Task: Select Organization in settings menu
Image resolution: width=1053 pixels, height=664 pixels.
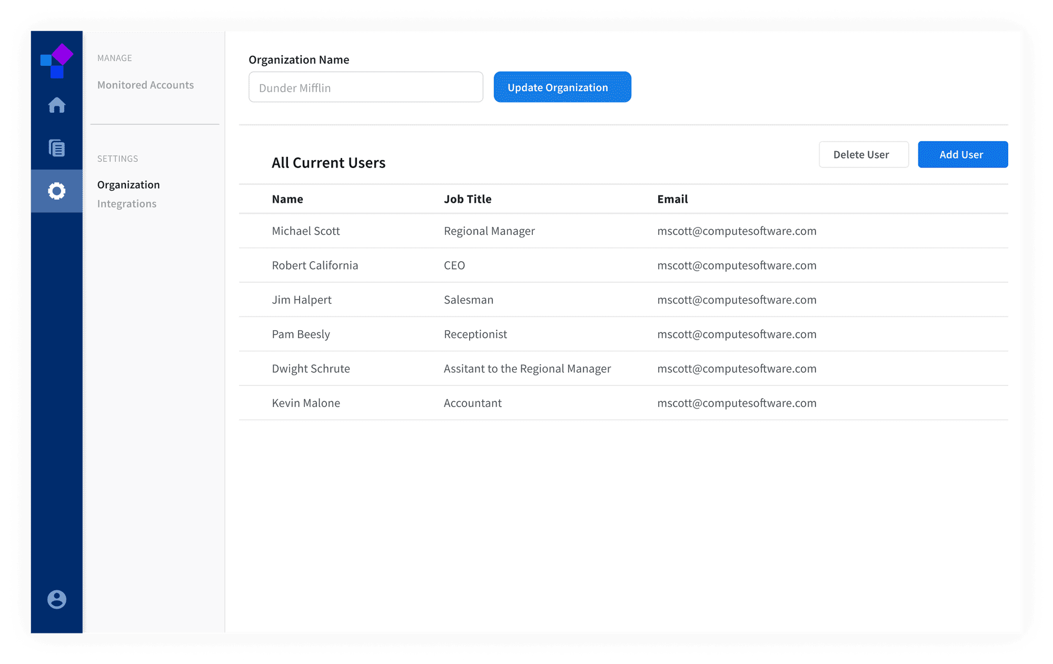Action: [128, 185]
